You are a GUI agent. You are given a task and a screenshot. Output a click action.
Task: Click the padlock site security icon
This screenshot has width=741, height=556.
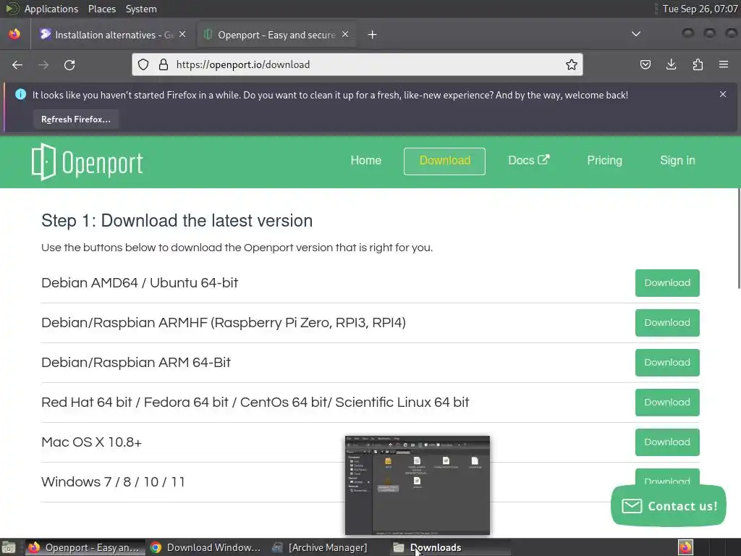tap(164, 64)
